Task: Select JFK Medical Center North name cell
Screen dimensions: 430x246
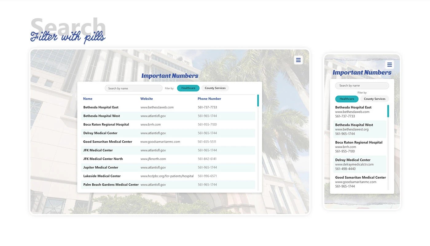Action: (103, 159)
